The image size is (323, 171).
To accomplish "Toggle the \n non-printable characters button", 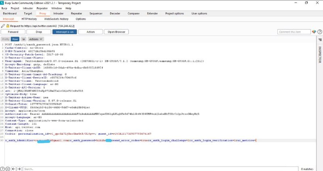I will point(23,39).
